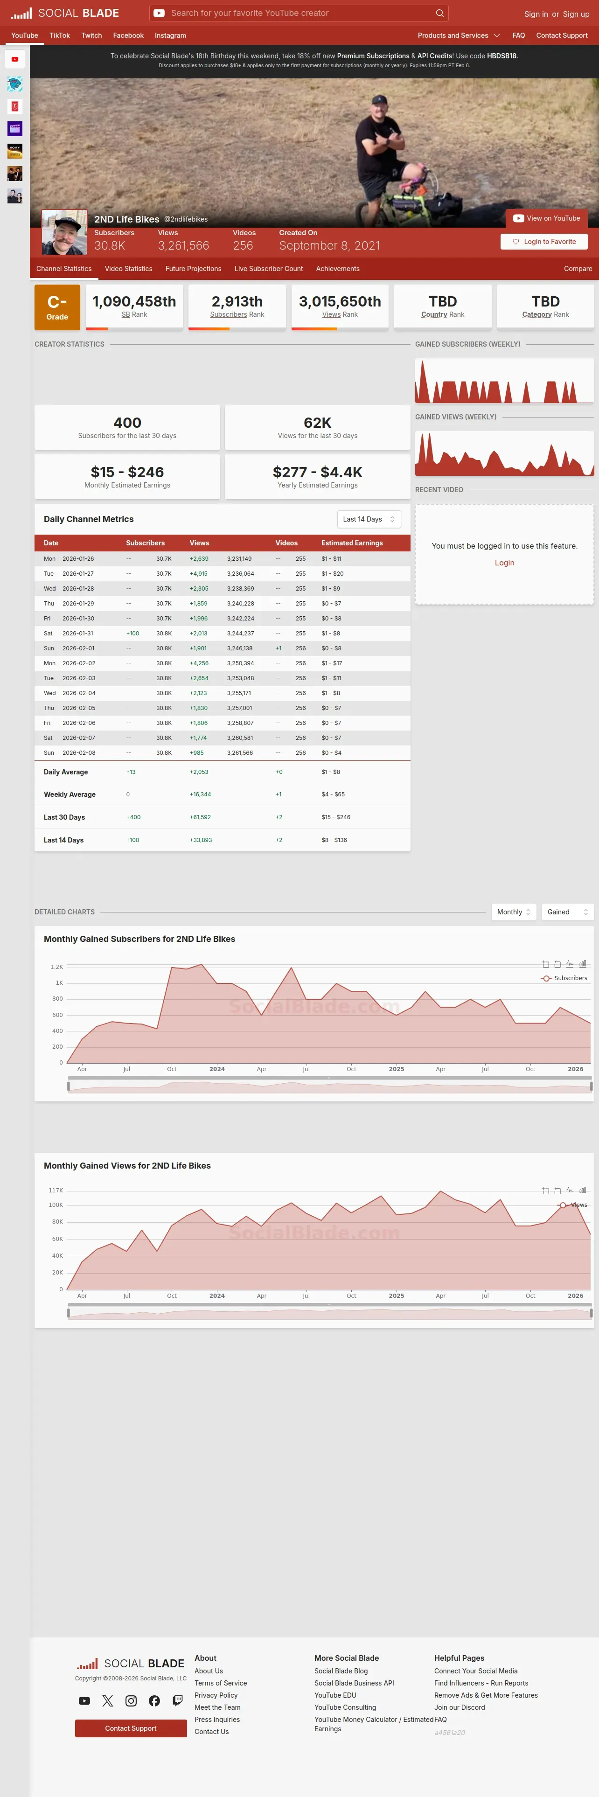Click the Gained Views weekly mini chart
The width and height of the screenshot is (599, 1797).
504,453
